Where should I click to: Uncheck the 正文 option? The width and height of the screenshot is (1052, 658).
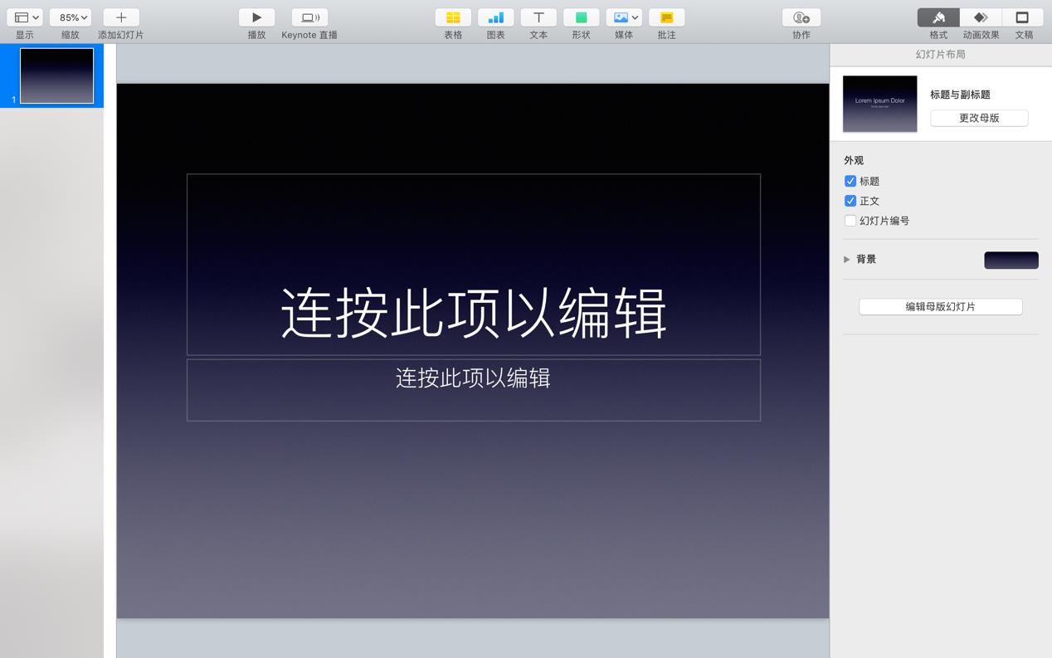(850, 200)
